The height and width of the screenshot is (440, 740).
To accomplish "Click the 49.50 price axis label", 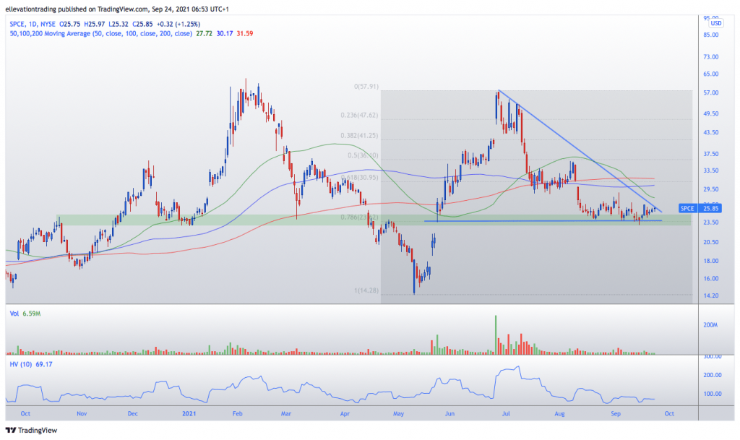I will [x=711, y=113].
